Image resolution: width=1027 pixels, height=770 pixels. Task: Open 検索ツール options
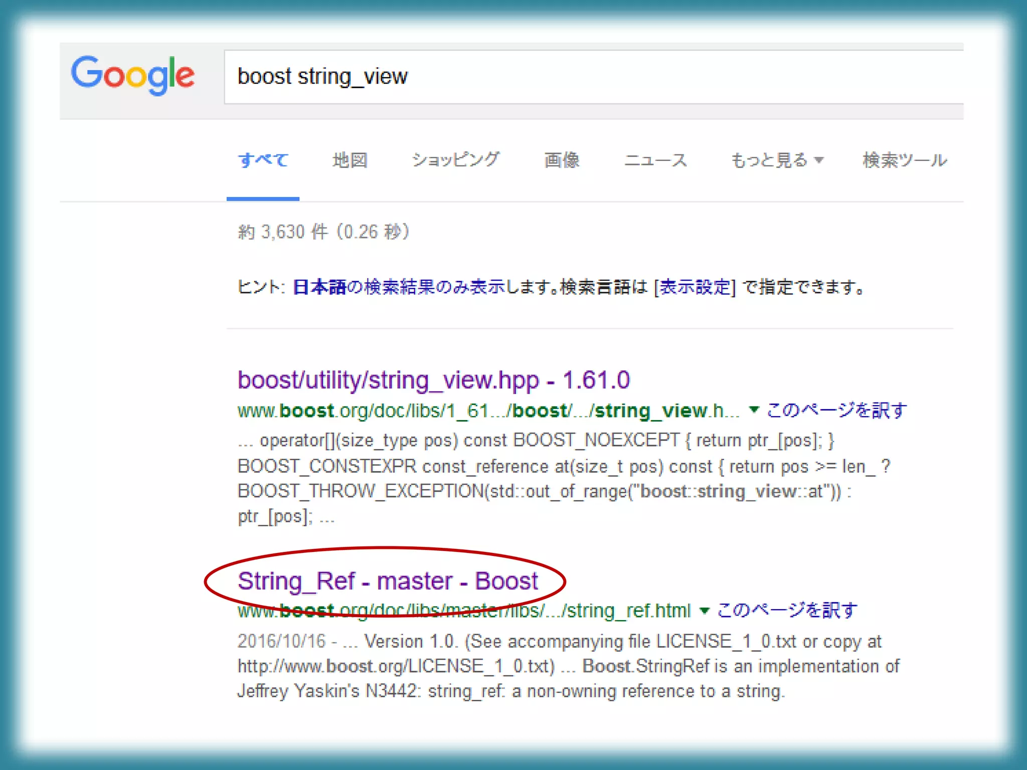(904, 160)
